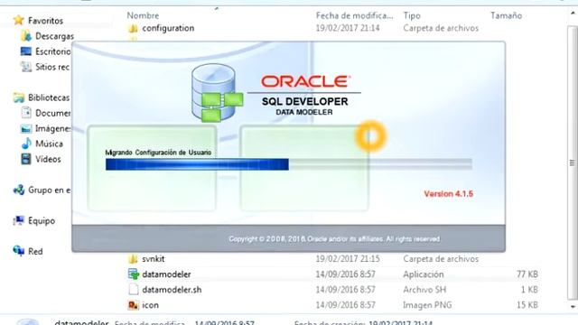This screenshot has width=578, height=325.
Task: Click the Música note icon
Action: 26,144
